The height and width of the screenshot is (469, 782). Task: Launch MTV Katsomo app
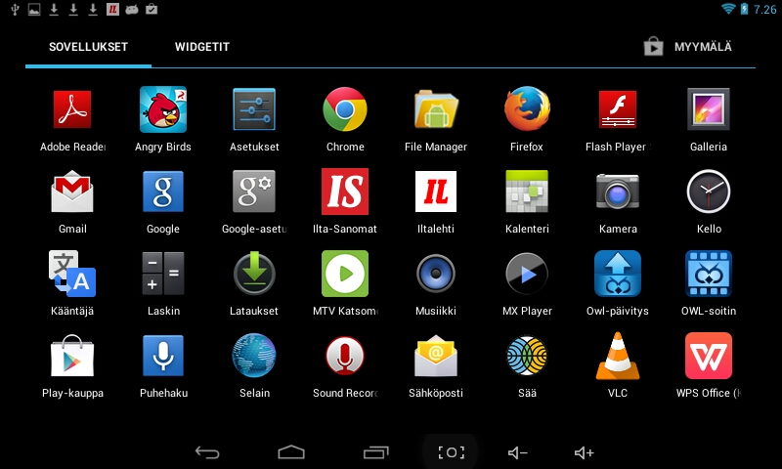(345, 274)
